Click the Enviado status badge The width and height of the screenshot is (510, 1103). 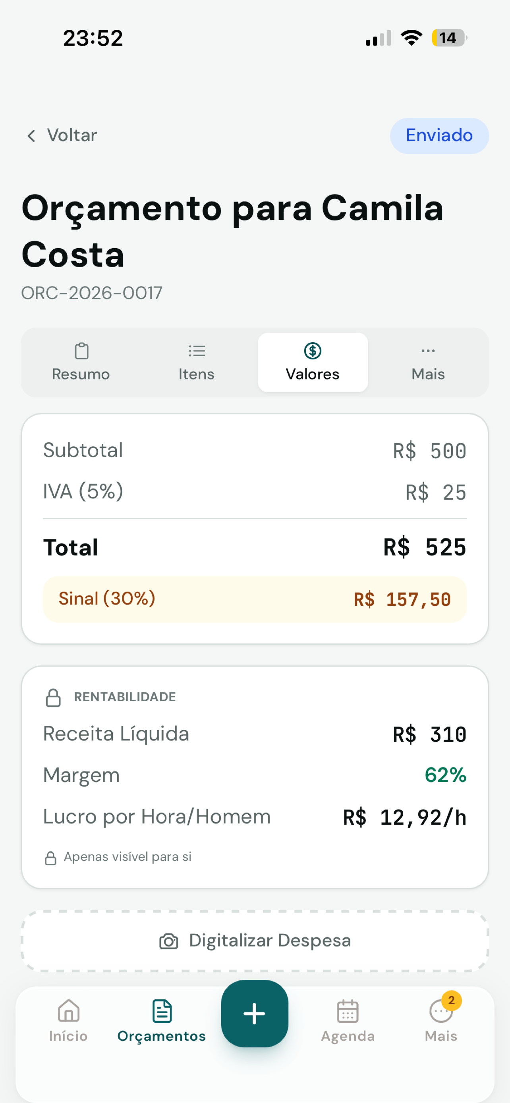tap(439, 136)
